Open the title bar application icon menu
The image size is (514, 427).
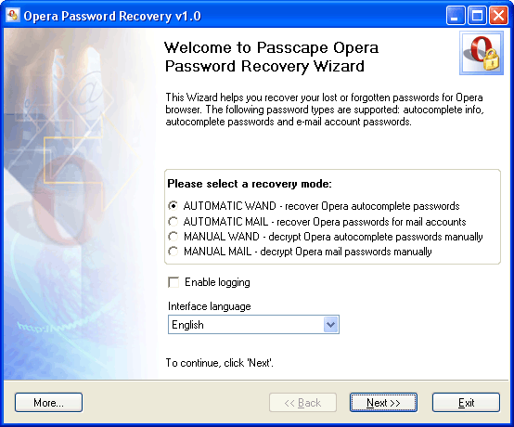point(13,15)
